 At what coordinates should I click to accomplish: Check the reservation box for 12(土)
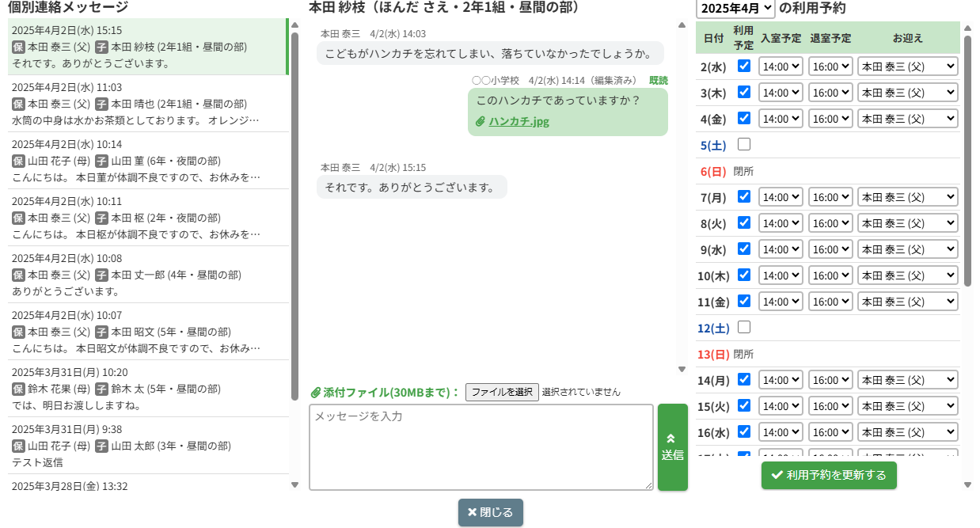tap(744, 327)
